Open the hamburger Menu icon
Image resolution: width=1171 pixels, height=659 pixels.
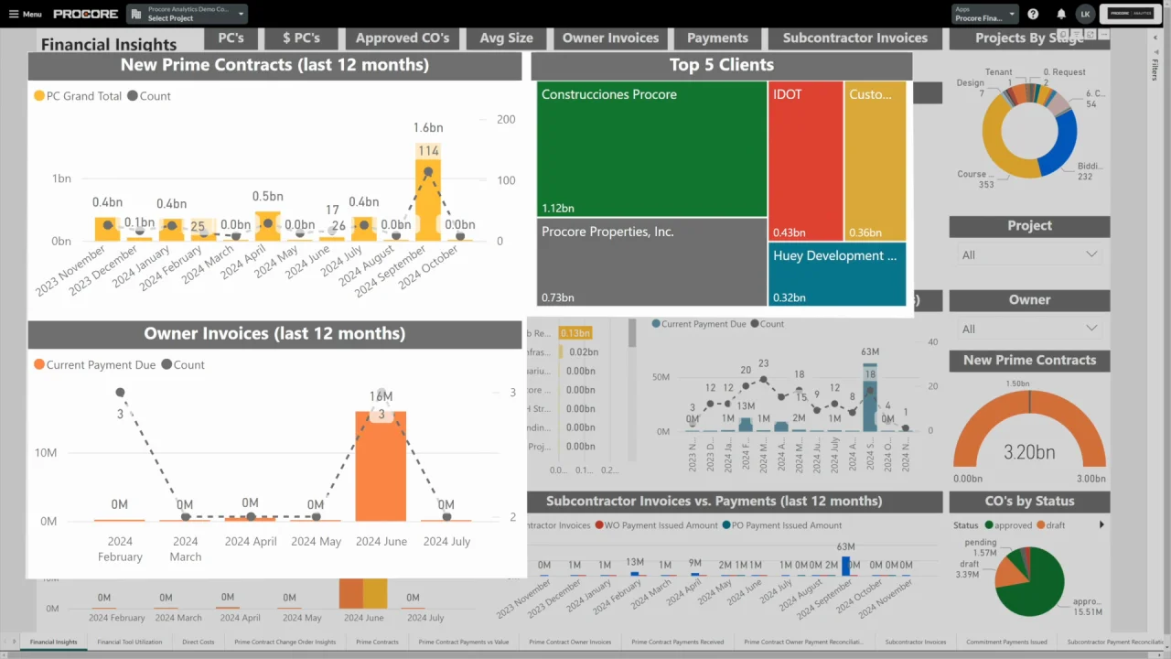pos(15,14)
